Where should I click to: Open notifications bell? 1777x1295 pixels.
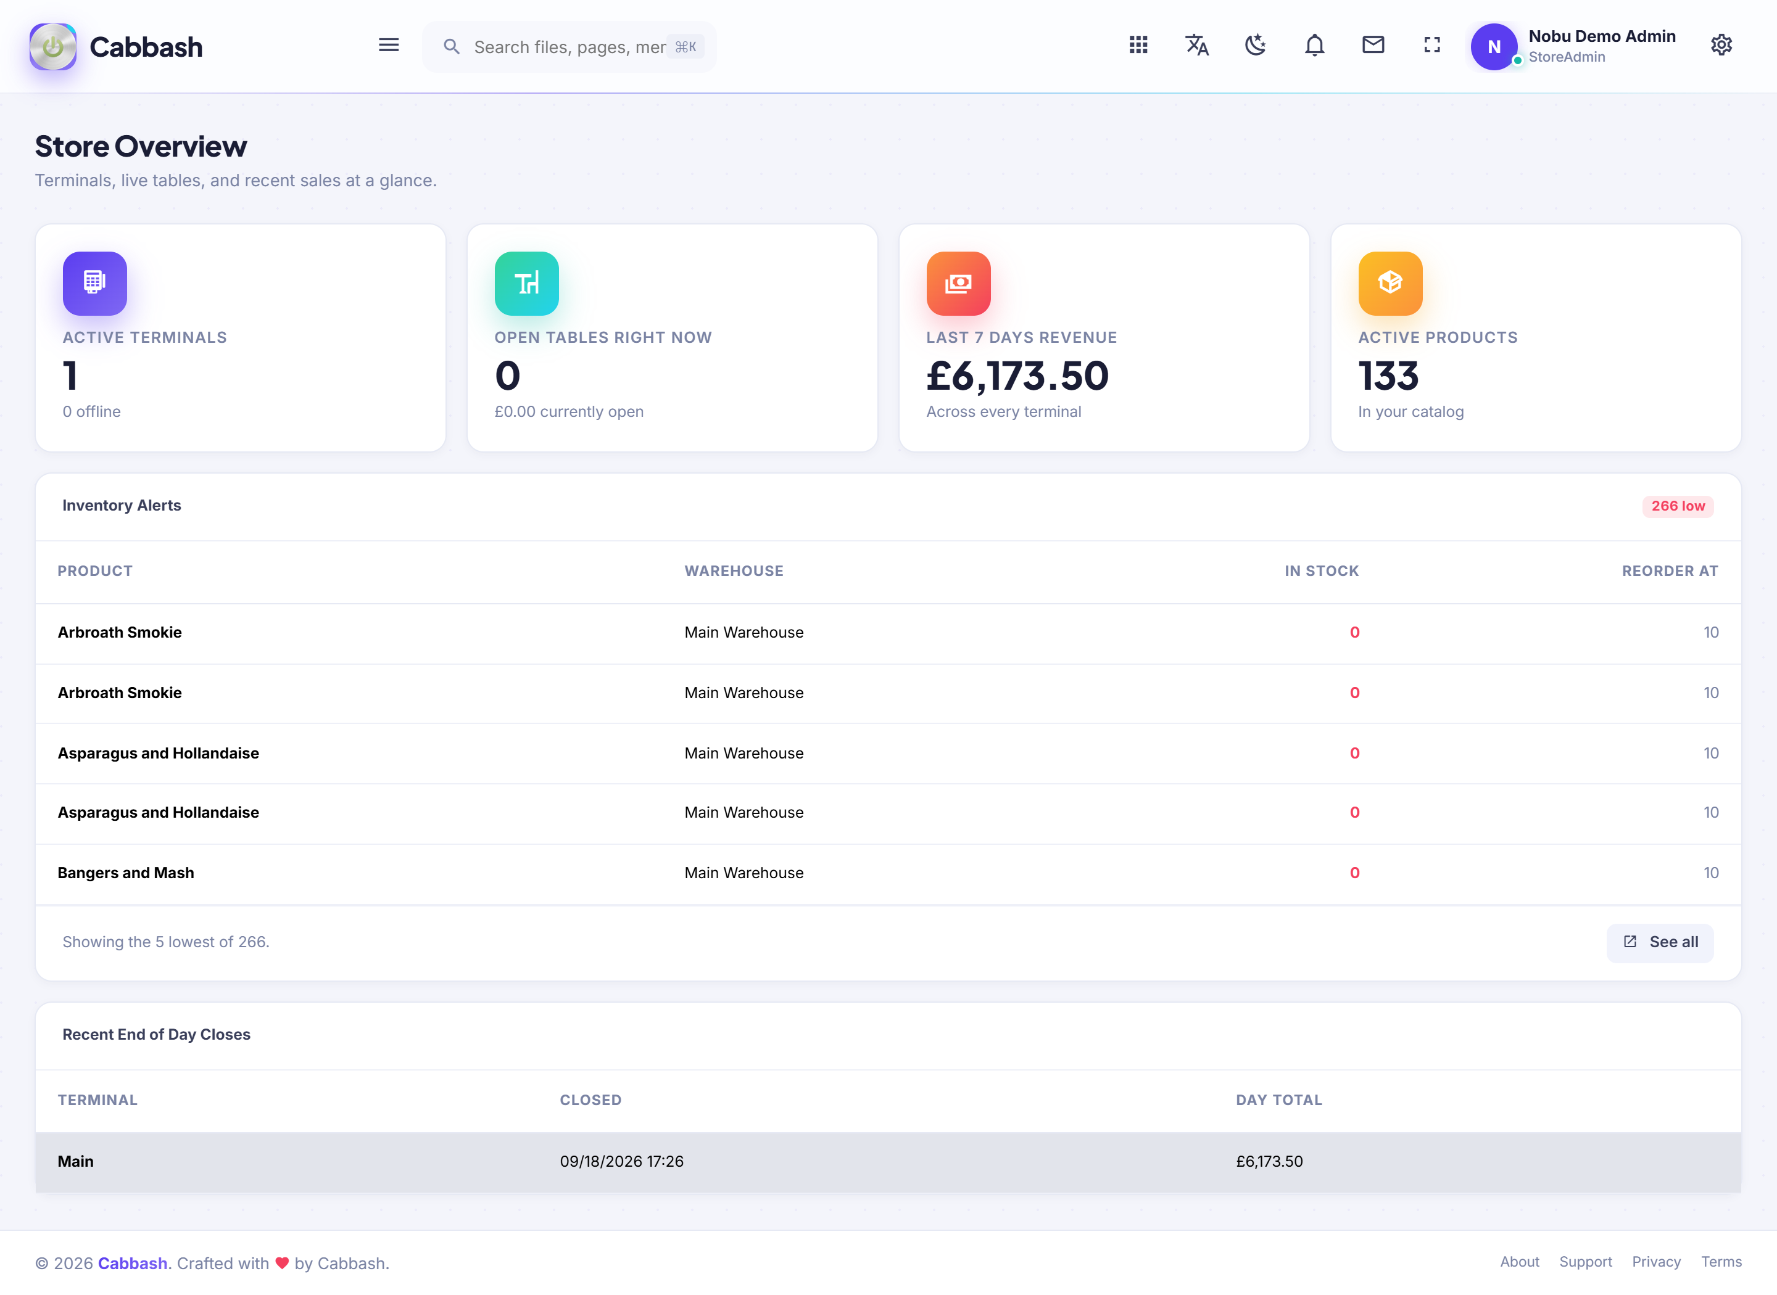point(1314,44)
